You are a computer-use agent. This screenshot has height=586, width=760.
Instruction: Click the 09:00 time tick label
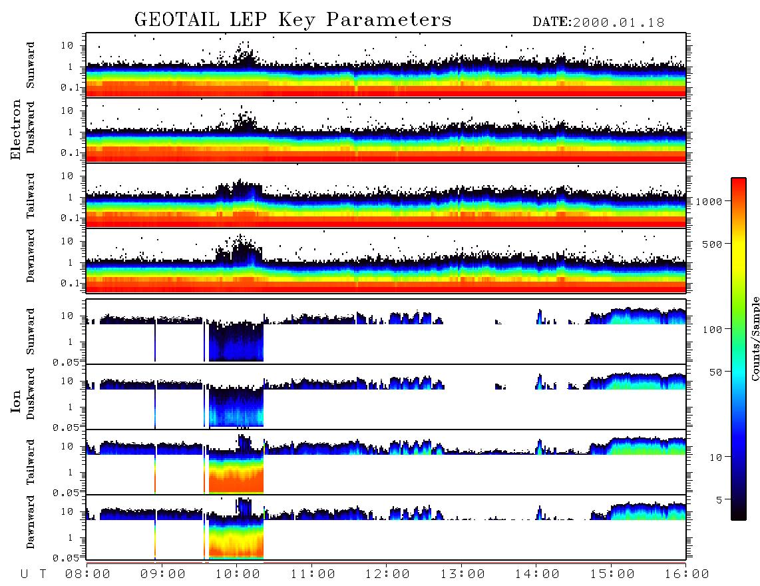(163, 575)
